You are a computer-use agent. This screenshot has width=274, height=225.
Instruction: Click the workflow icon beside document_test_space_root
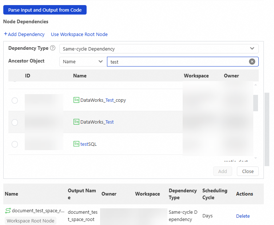8,211
